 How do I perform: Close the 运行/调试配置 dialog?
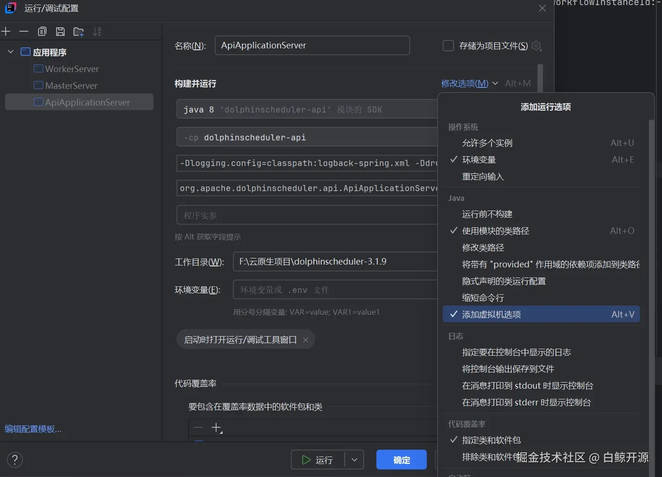542,8
